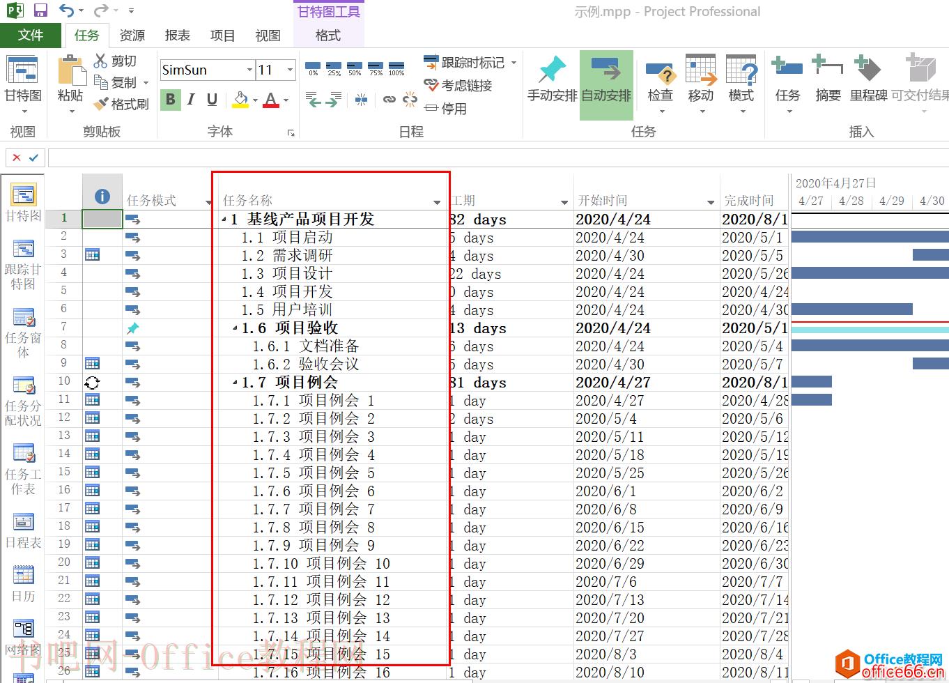Image resolution: width=949 pixels, height=683 pixels.
Task: Open the 移动 move task menu
Action: click(700, 84)
